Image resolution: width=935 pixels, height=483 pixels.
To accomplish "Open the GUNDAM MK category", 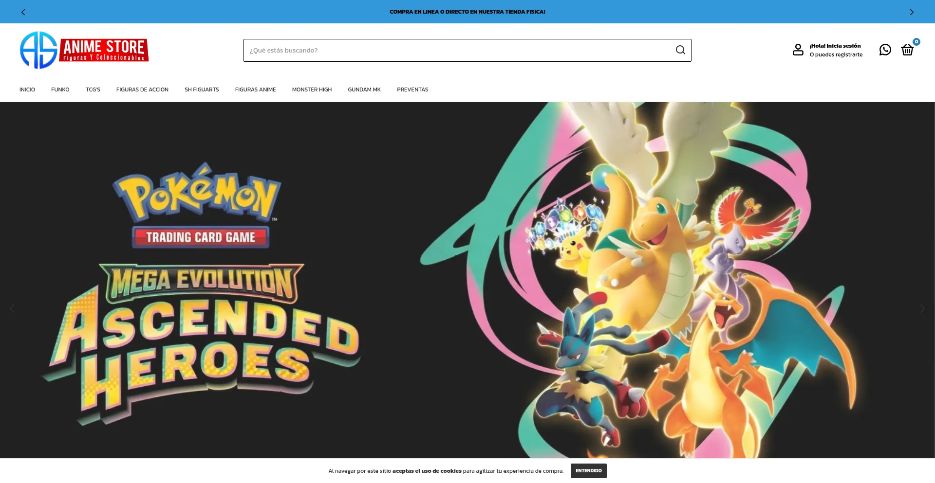I will pos(364,89).
